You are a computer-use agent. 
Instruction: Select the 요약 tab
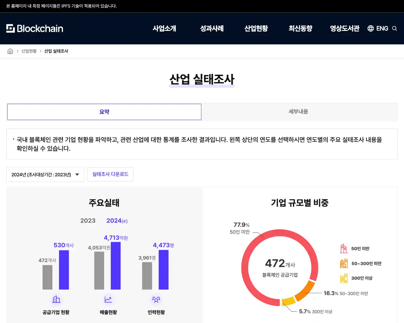point(104,112)
